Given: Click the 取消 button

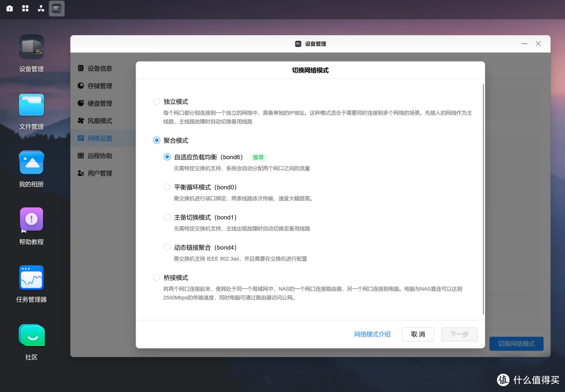Looking at the screenshot, I should pos(418,334).
